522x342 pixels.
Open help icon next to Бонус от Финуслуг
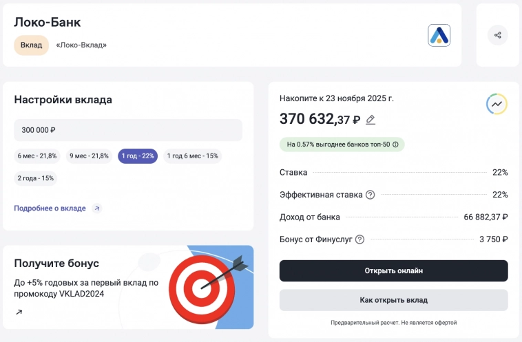[359, 239]
